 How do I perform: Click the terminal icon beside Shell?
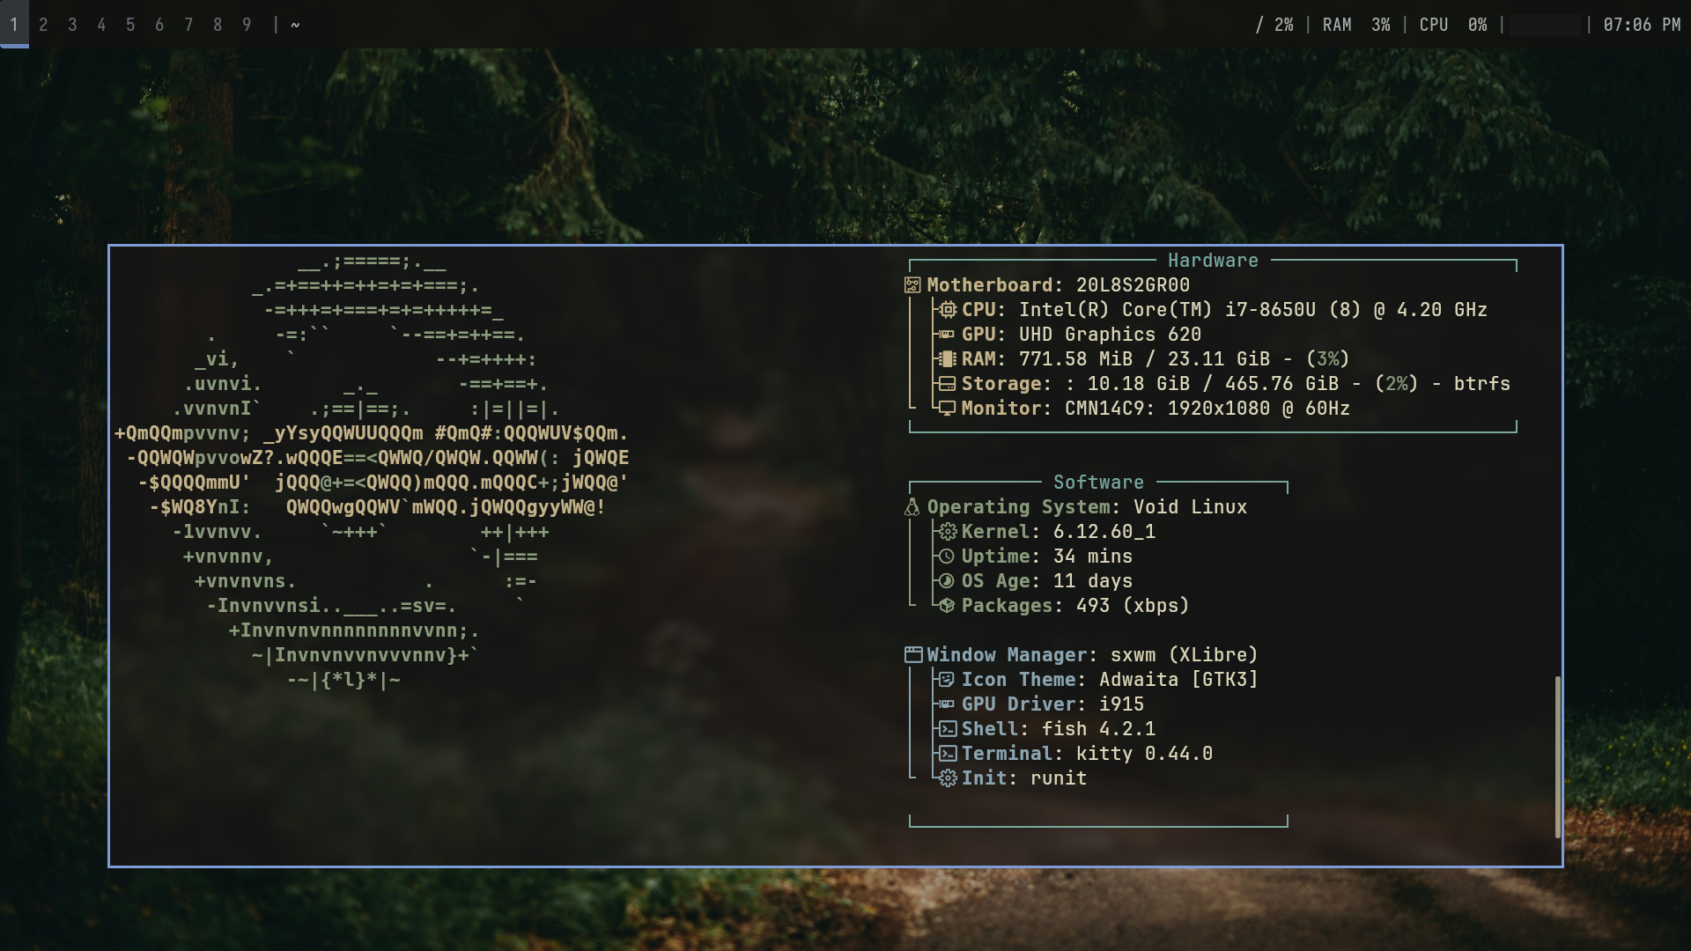(x=948, y=729)
